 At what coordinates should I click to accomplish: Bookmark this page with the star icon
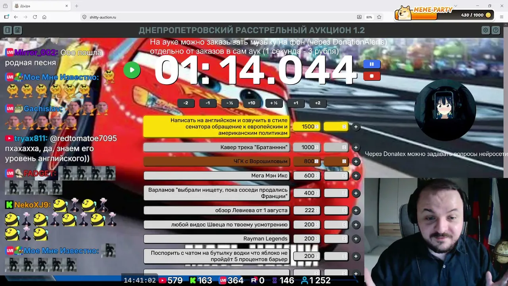tap(379, 17)
